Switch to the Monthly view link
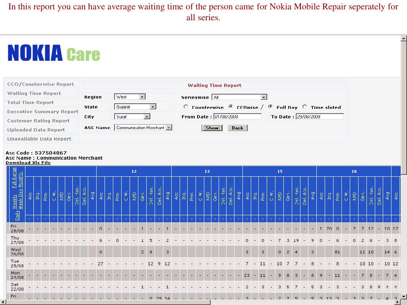Image resolution: width=407 pixels, height=305 pixels. click(x=20, y=180)
